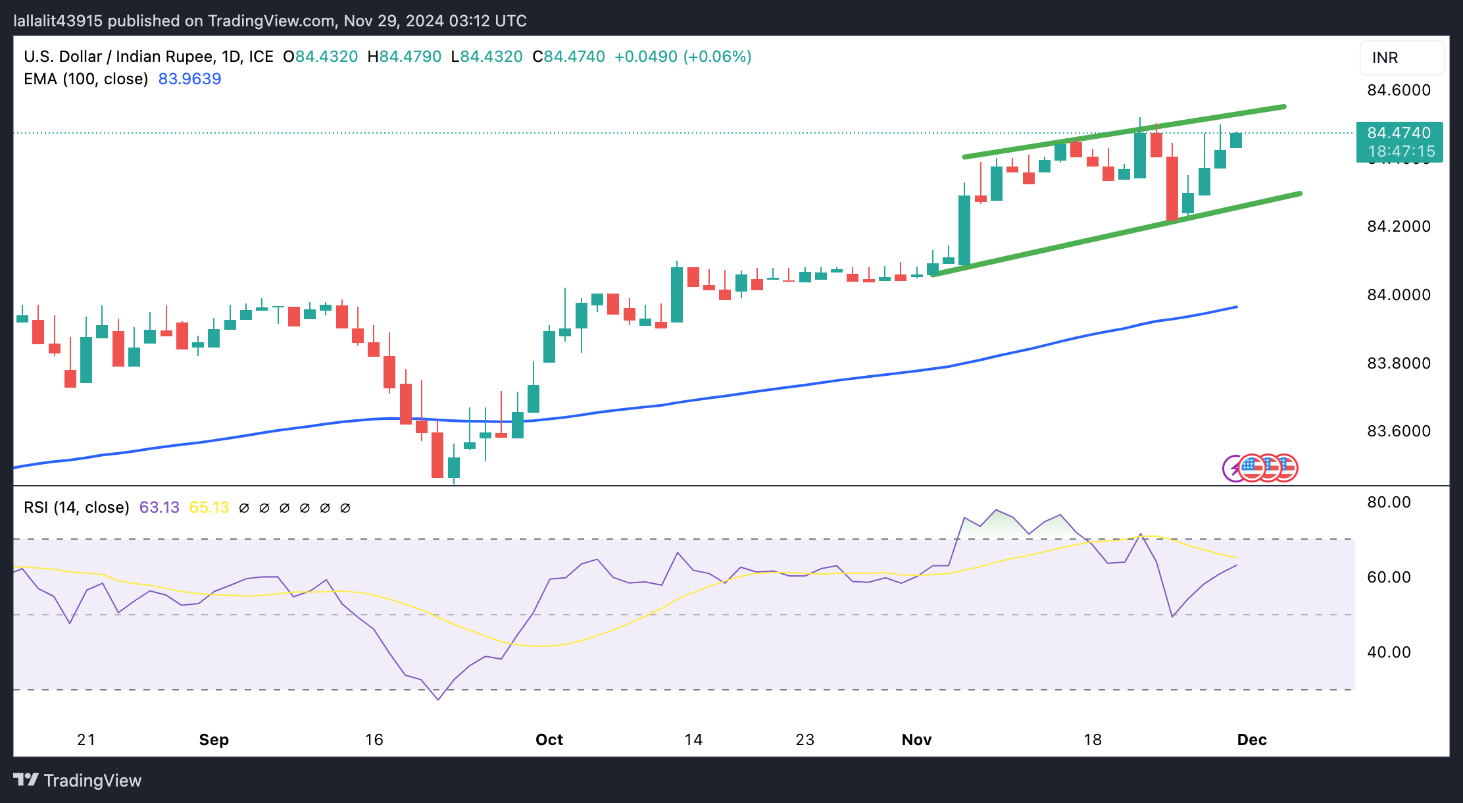Click the Oct label on the date axis
1463x803 pixels.
pos(549,740)
